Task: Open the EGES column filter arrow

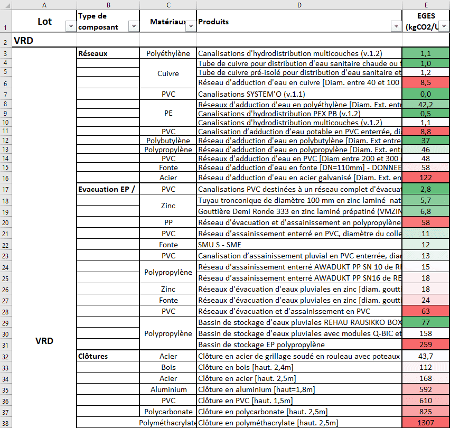Action: click(444, 27)
